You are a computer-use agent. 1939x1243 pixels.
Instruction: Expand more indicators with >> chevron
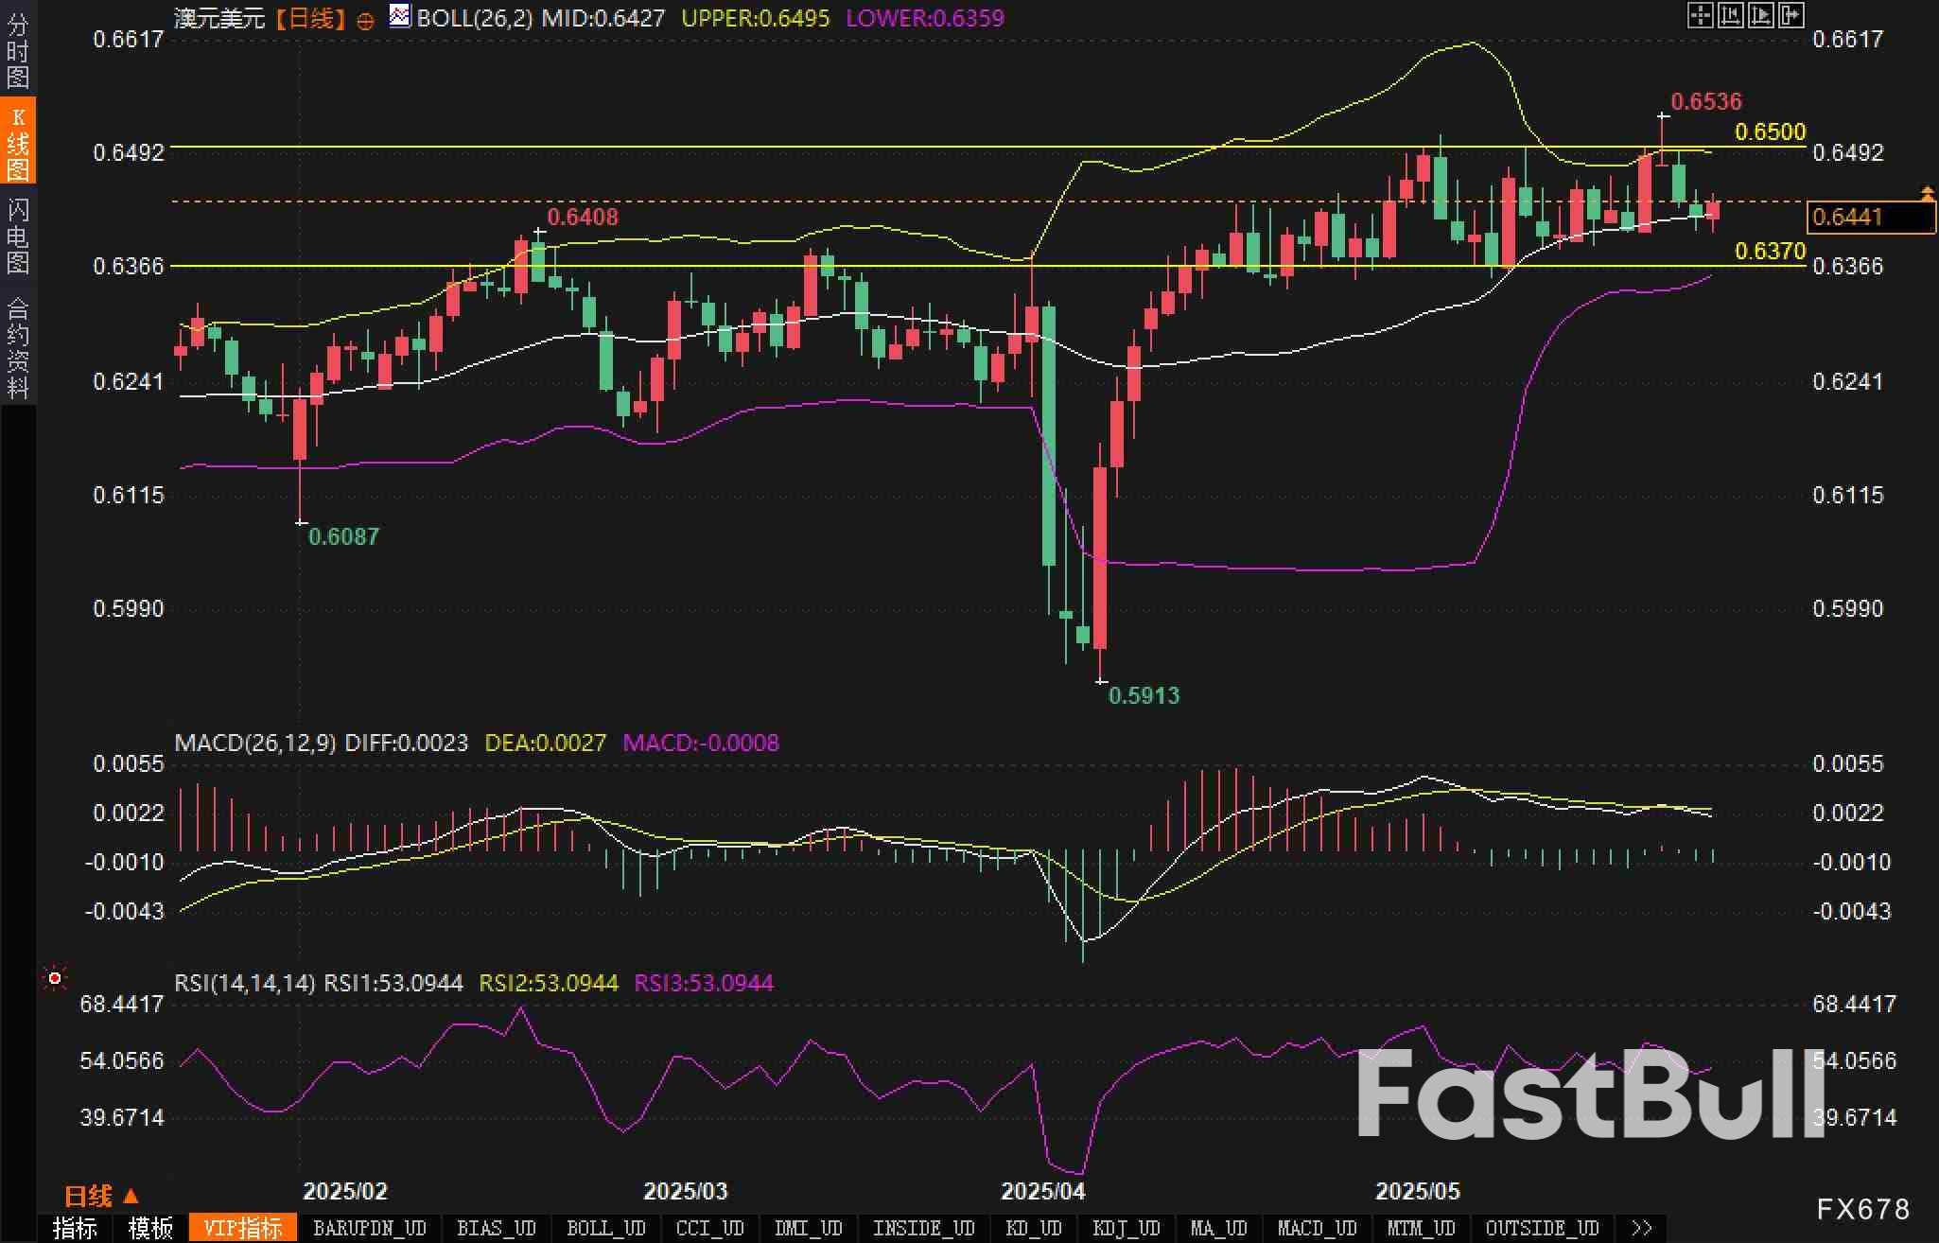[x=1642, y=1228]
